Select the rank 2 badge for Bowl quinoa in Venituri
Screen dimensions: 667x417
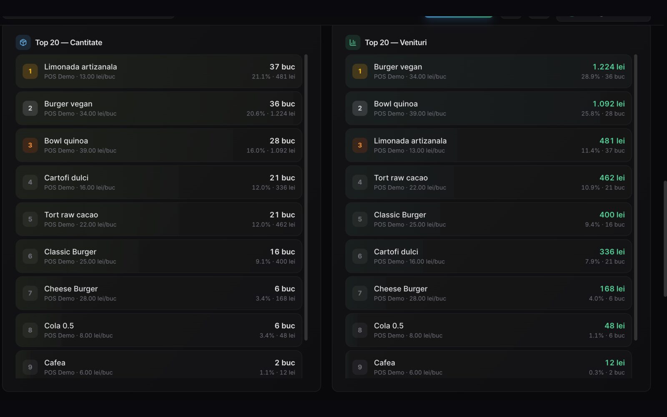point(360,108)
